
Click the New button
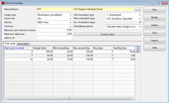(154, 10)
